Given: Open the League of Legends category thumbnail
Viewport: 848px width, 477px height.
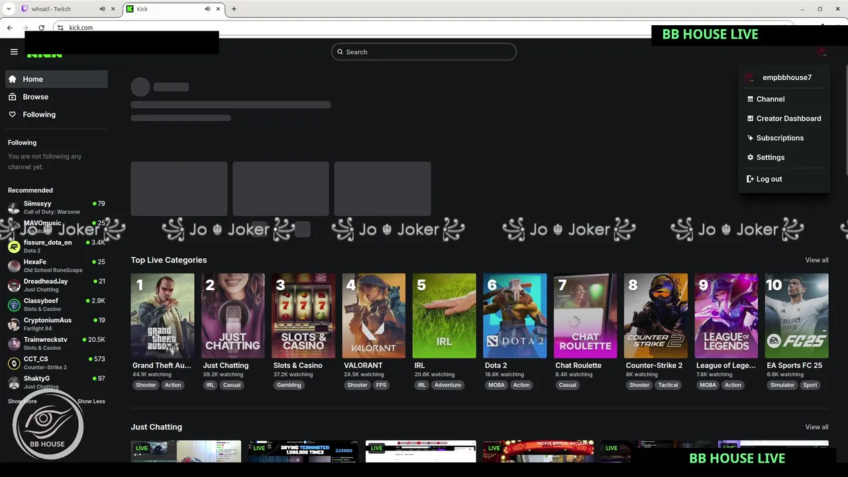Looking at the screenshot, I should pyautogui.click(x=726, y=316).
